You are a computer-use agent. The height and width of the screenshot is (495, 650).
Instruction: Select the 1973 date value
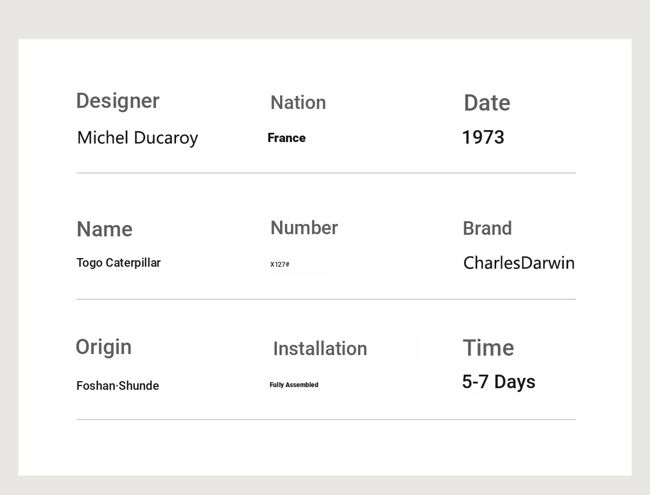[x=483, y=138]
